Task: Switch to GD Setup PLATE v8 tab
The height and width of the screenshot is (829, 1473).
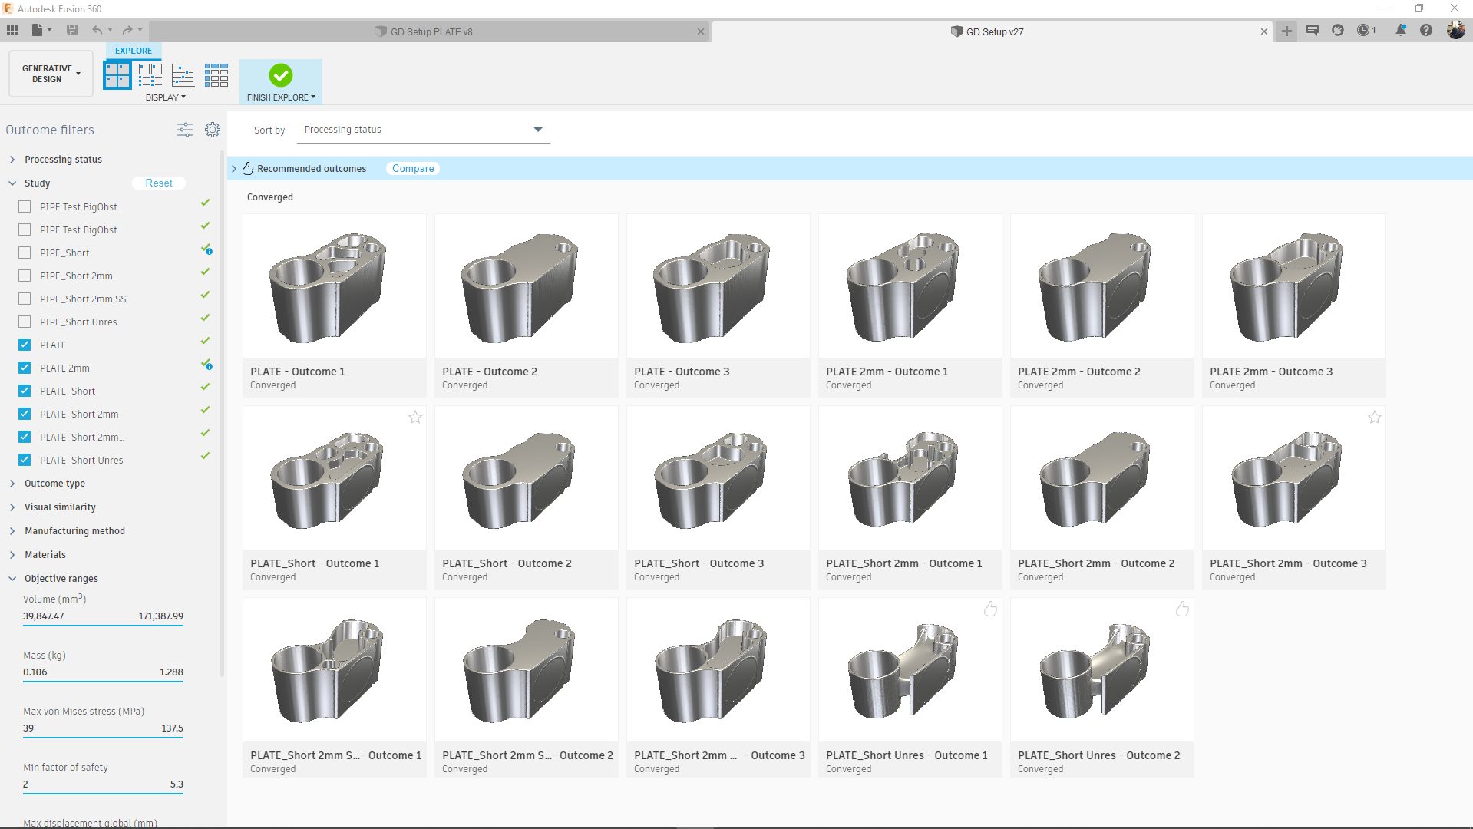Action: click(431, 31)
